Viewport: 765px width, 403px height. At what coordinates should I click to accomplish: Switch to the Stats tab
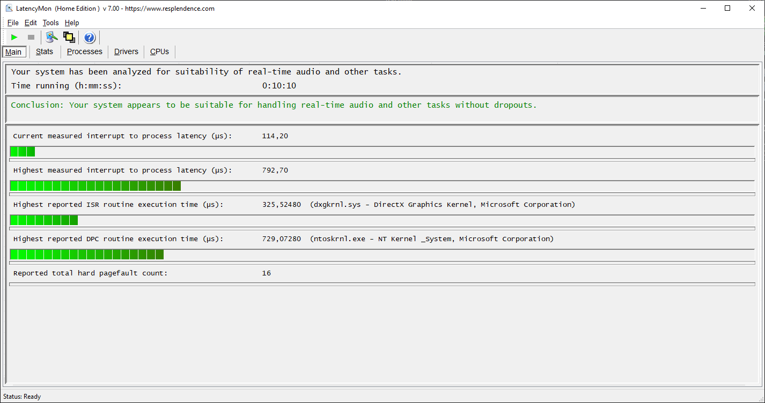point(45,51)
